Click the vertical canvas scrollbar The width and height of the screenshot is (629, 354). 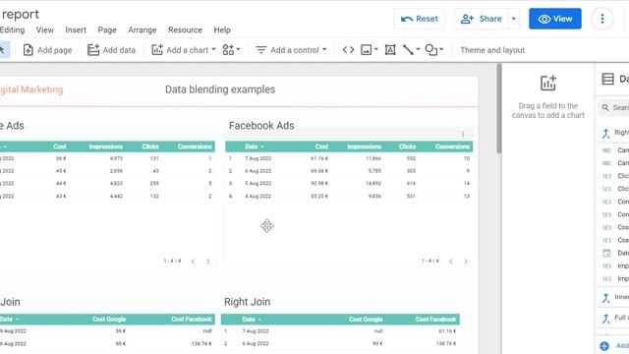(x=499, y=108)
